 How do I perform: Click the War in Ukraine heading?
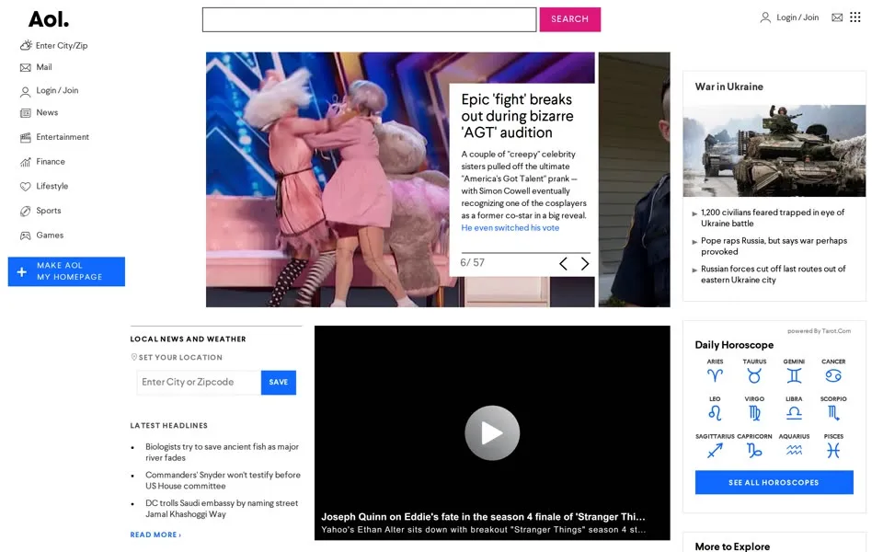[x=729, y=86]
